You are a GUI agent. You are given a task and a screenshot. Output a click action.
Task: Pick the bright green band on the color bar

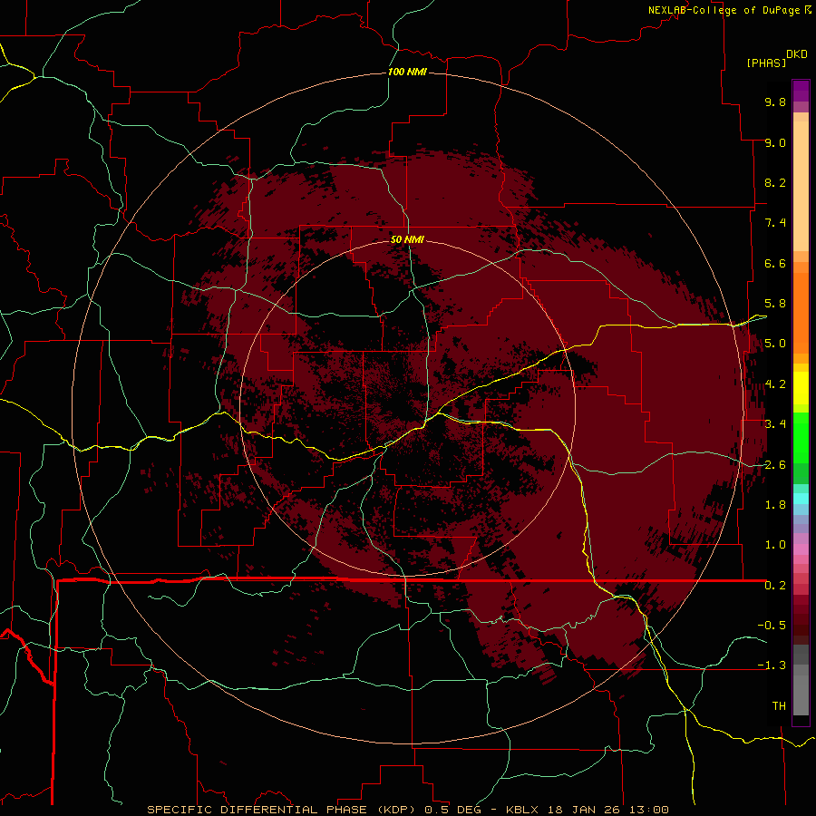point(801,437)
